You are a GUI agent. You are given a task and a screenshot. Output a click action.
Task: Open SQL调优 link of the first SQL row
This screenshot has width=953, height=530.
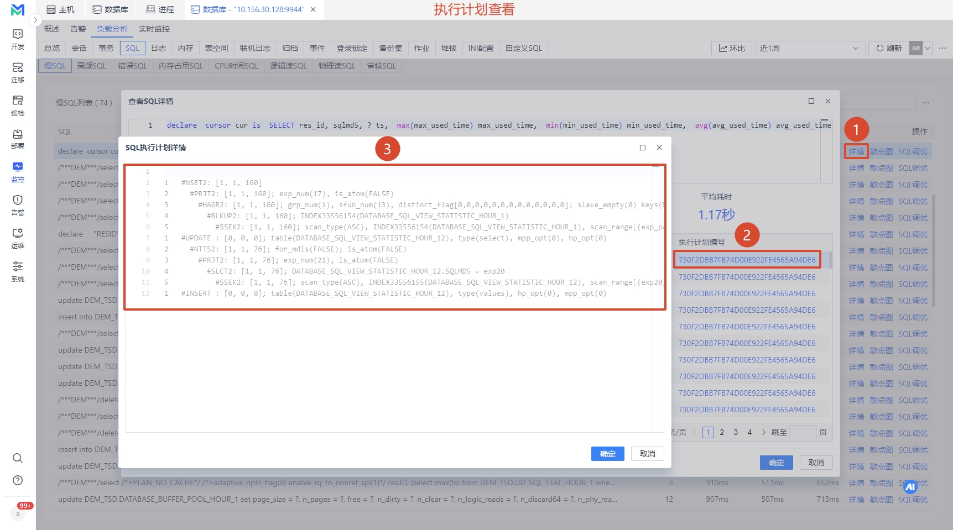[913, 151]
